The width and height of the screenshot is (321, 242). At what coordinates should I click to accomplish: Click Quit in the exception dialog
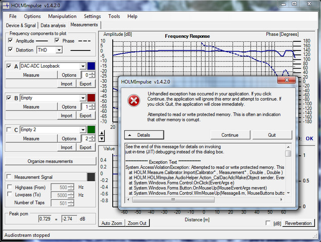pyautogui.click(x=272, y=135)
